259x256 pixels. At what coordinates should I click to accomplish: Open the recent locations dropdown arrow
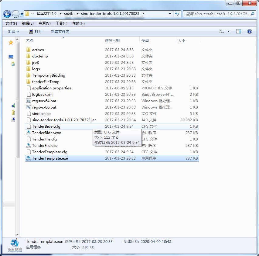pyautogui.click(x=22, y=14)
